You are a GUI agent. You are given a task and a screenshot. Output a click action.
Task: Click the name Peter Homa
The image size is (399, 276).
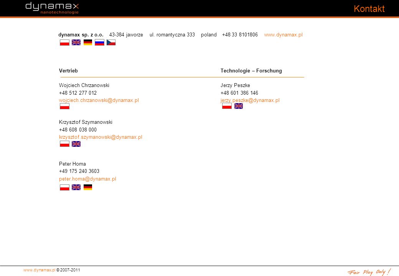click(x=73, y=164)
